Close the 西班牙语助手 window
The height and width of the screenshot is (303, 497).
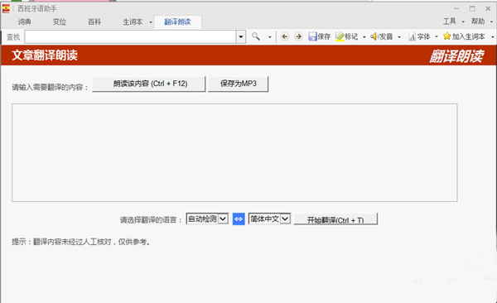(x=488, y=8)
